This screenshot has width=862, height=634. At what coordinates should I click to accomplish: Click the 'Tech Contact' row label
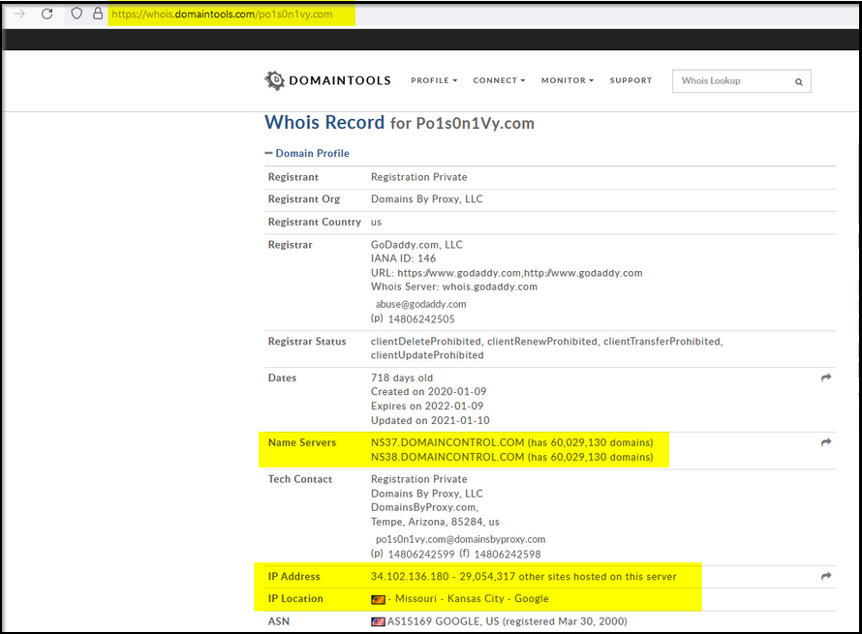(300, 479)
